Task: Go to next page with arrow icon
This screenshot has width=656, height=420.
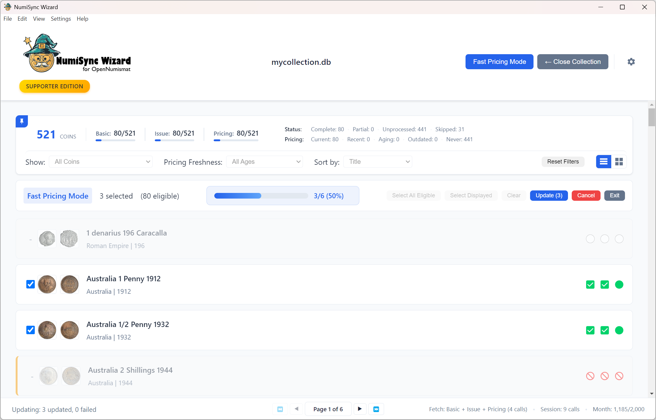Action: coord(360,409)
